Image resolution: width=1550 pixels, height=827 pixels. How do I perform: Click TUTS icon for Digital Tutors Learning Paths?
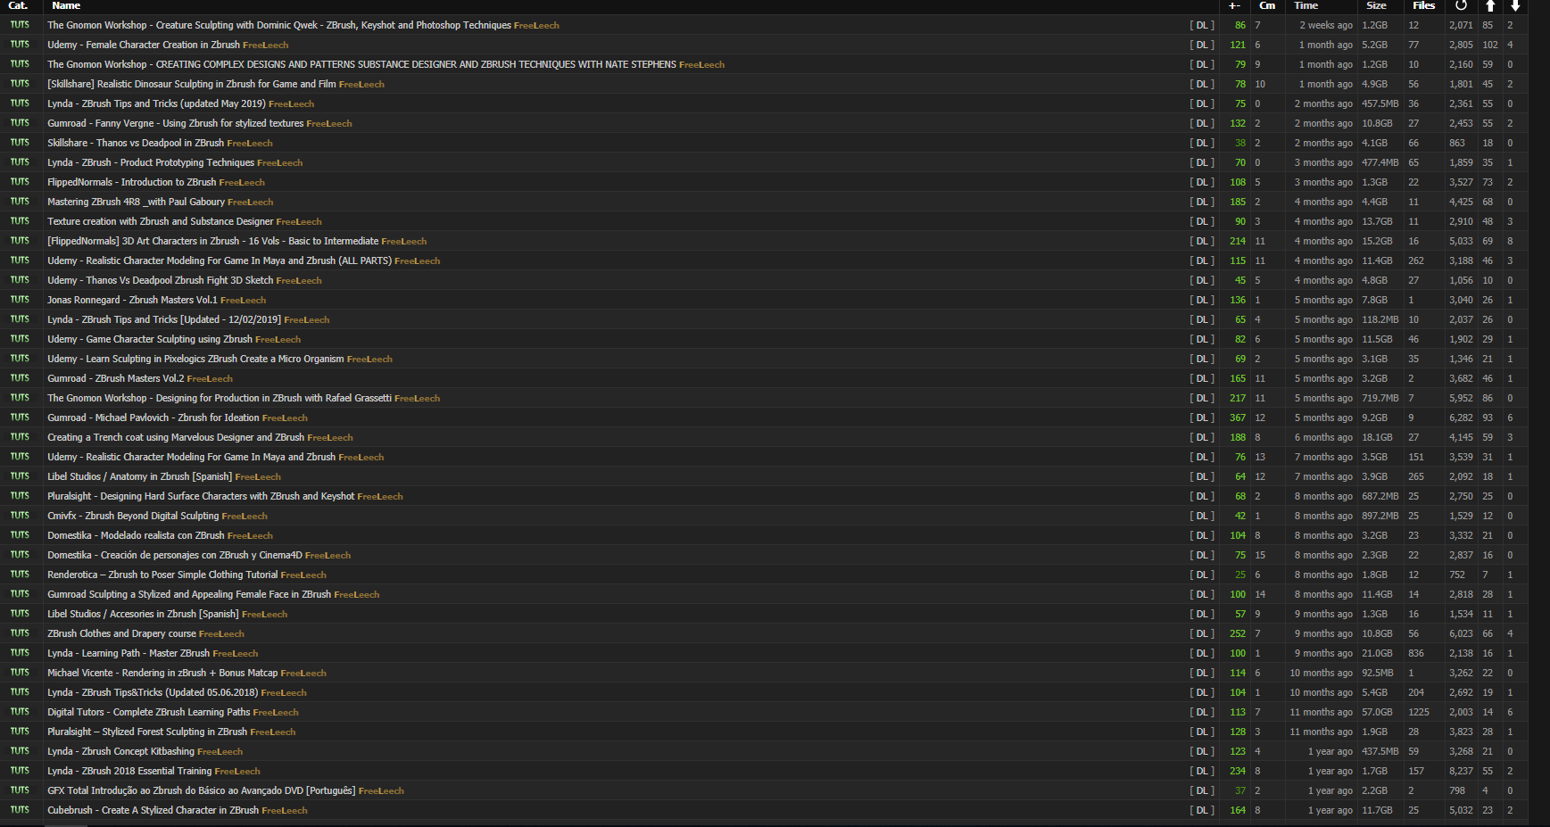[20, 712]
